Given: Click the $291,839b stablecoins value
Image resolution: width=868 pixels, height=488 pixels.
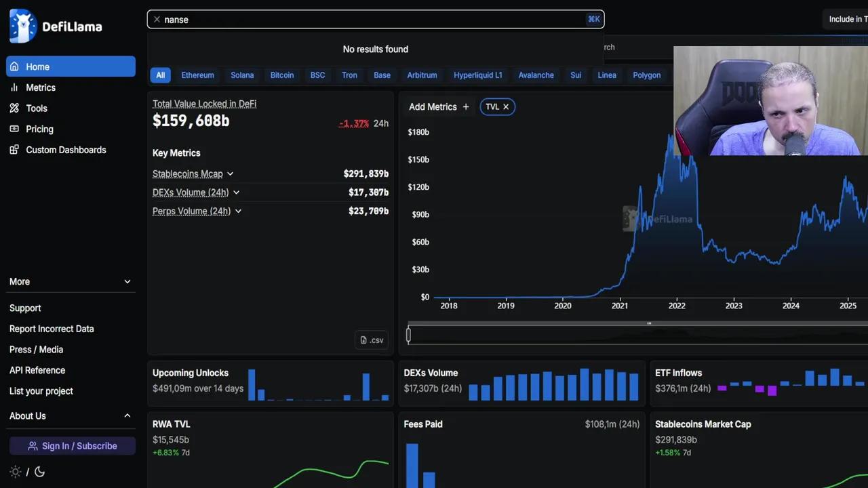Looking at the screenshot, I should [x=366, y=174].
